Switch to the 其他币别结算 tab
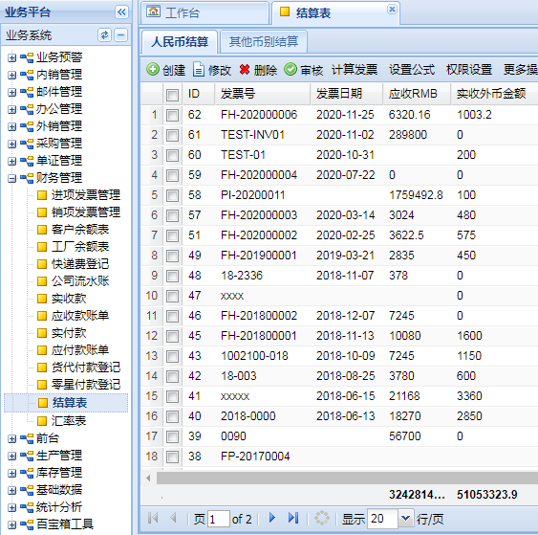The image size is (538, 535). click(264, 42)
